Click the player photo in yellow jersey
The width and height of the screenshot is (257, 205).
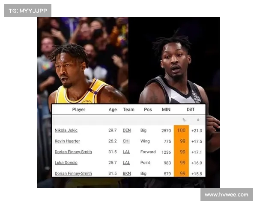point(82,61)
